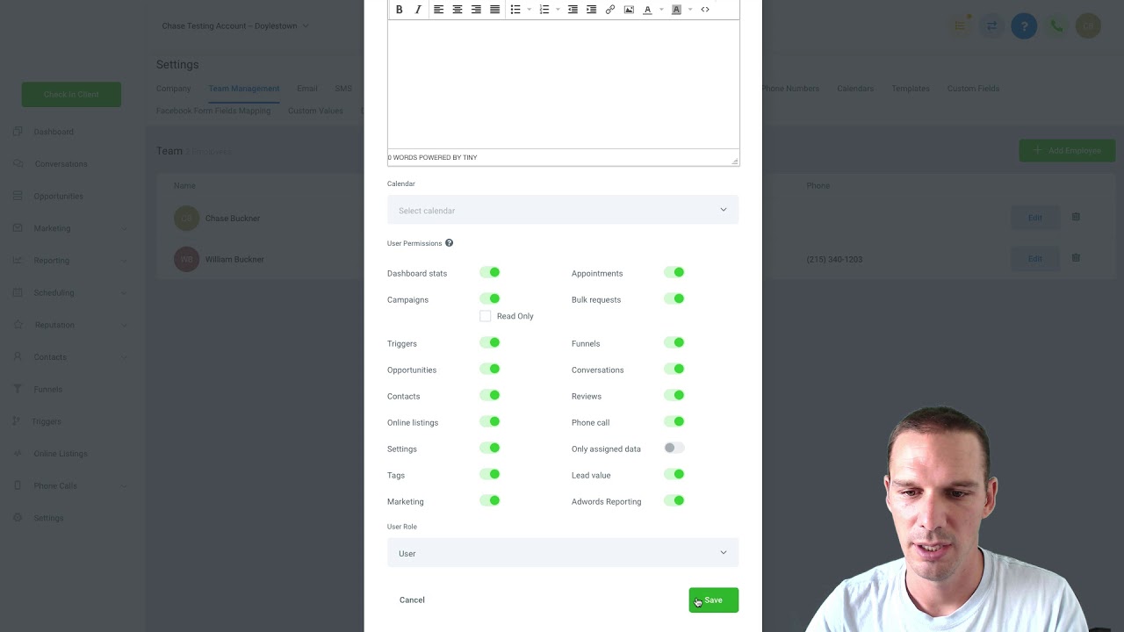Switch off Adwords Reporting permission
The width and height of the screenshot is (1124, 632).
[674, 501]
